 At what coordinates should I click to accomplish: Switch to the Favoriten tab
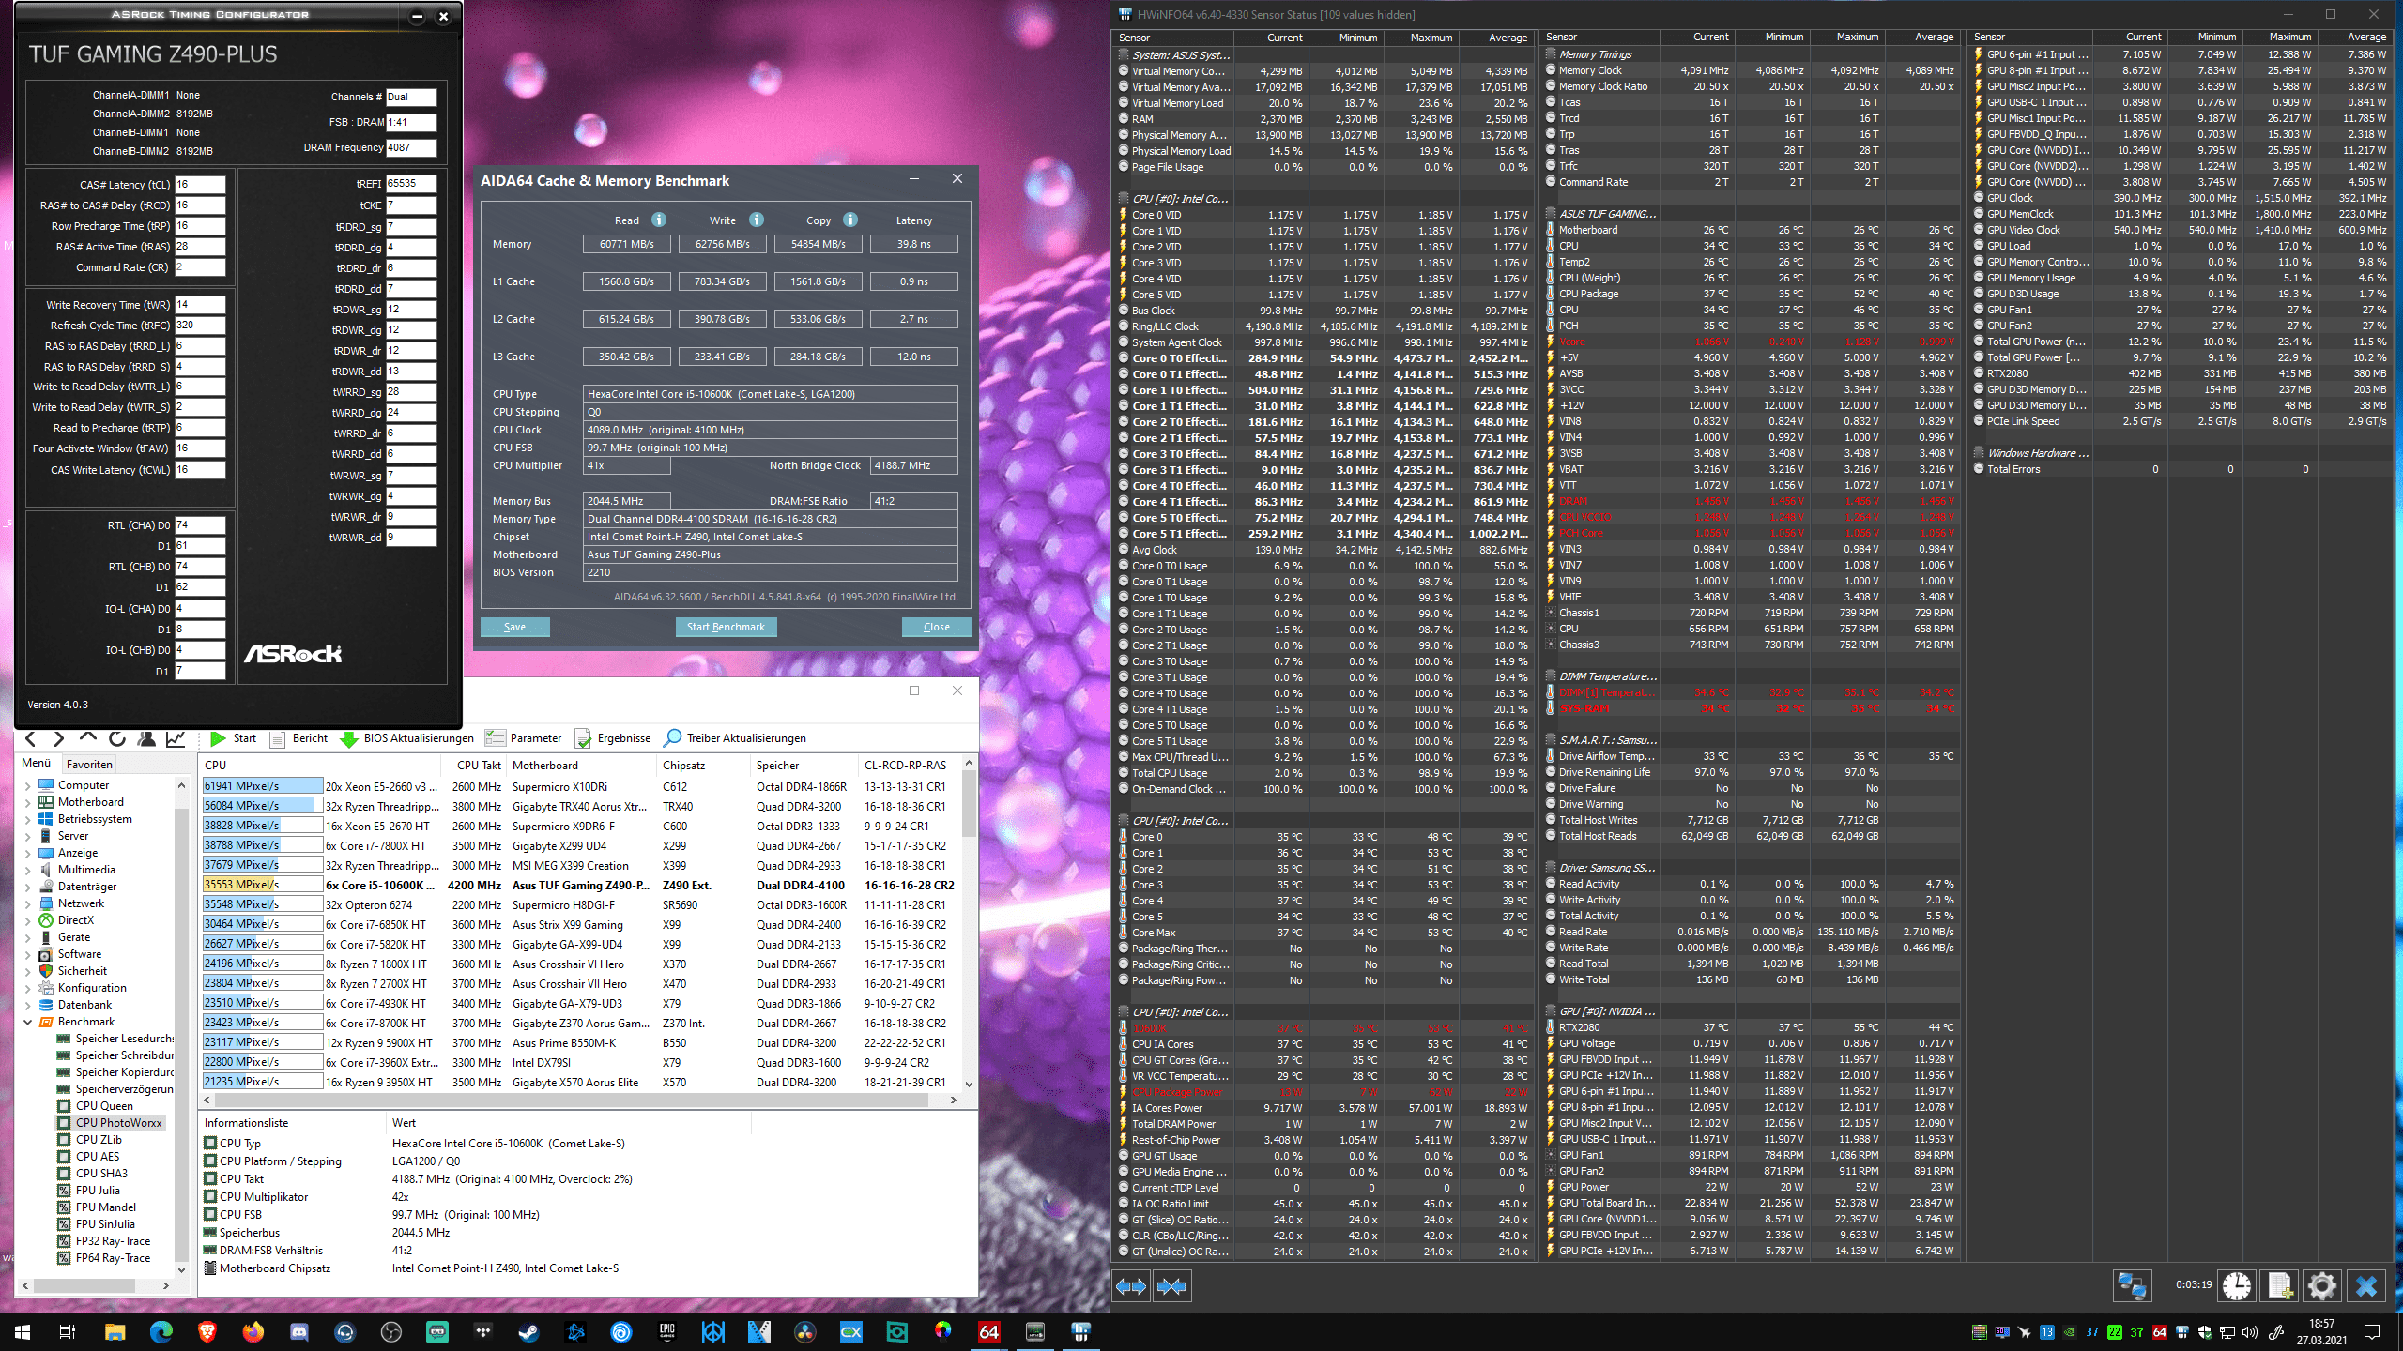(89, 764)
